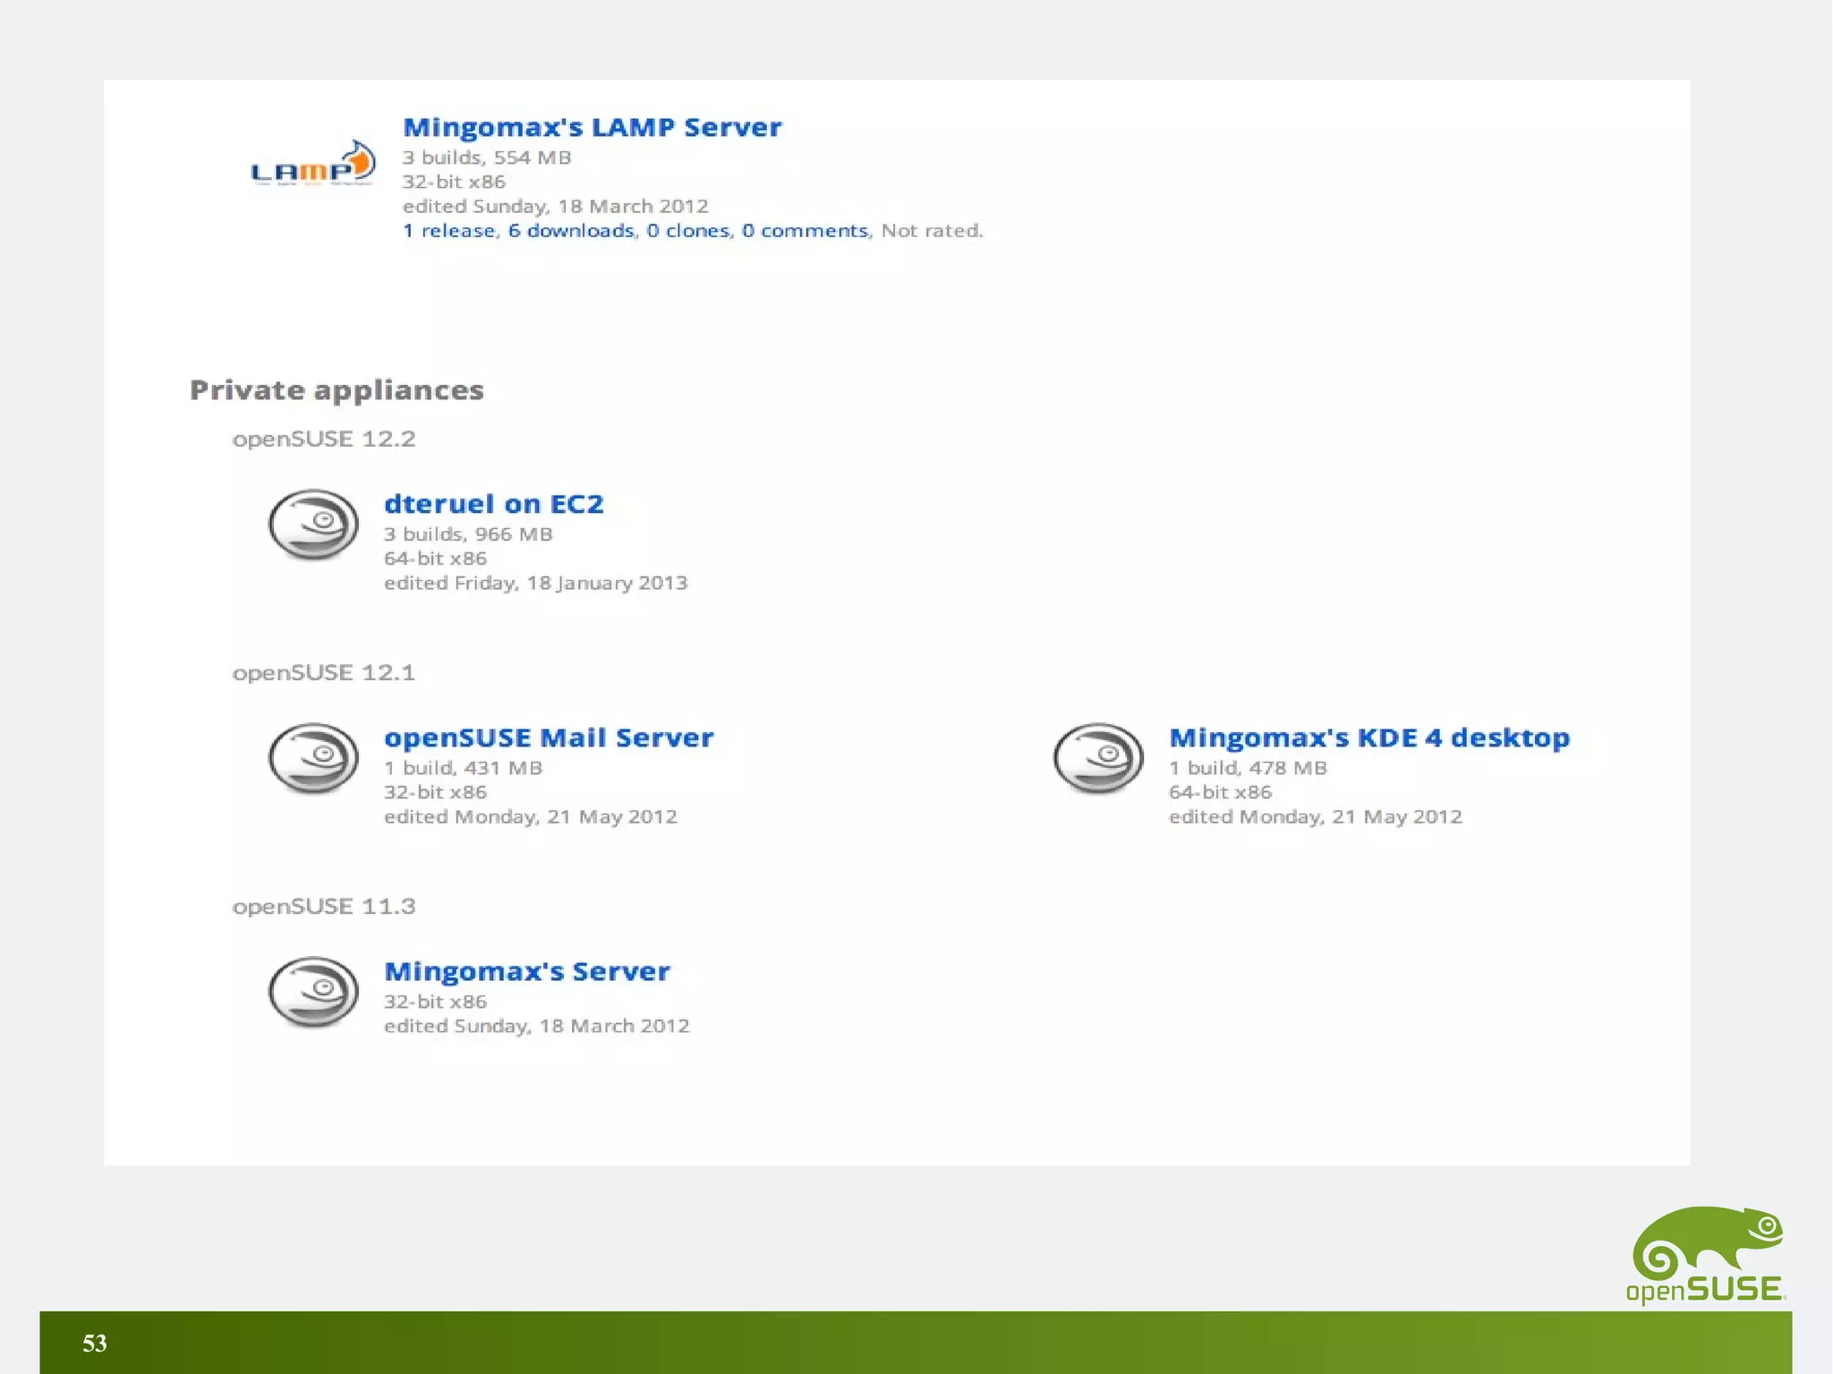
Task: Open the openSUSE Mail Server appliance
Action: [548, 738]
